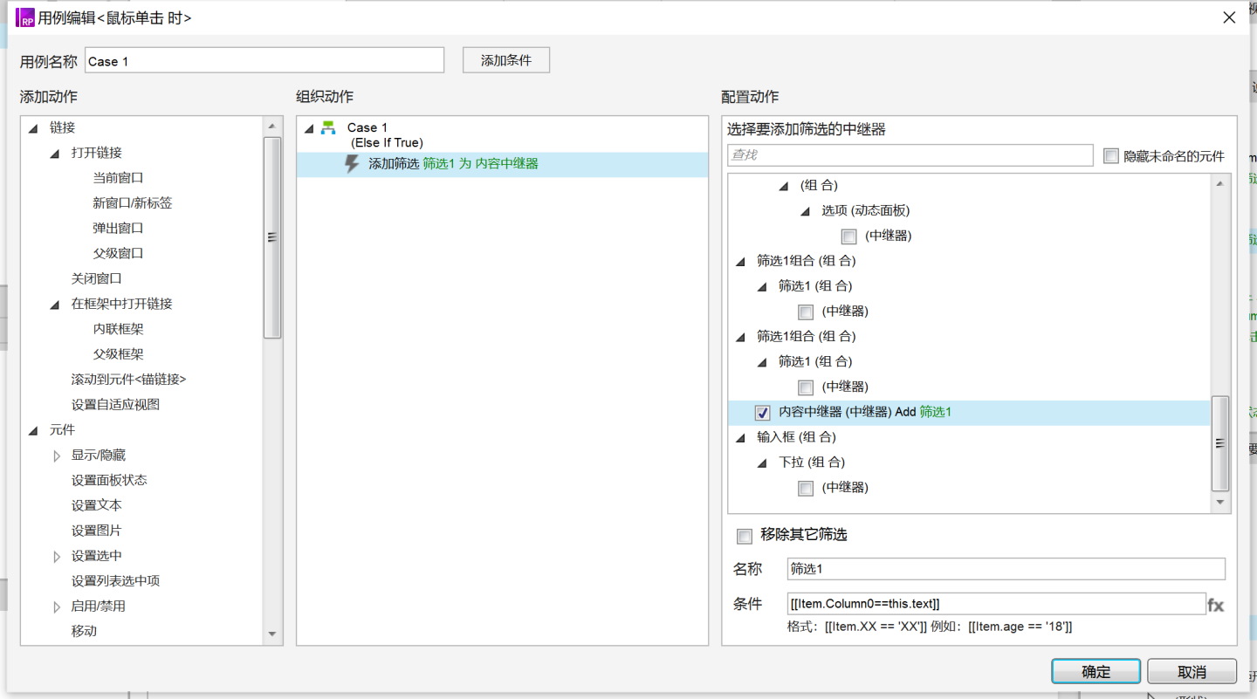Click the Case 1 flow icon in 组织动作
Image resolution: width=1257 pixels, height=699 pixels.
(328, 127)
